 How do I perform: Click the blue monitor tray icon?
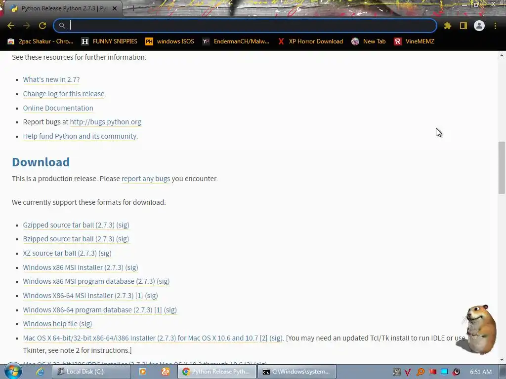tap(444, 372)
